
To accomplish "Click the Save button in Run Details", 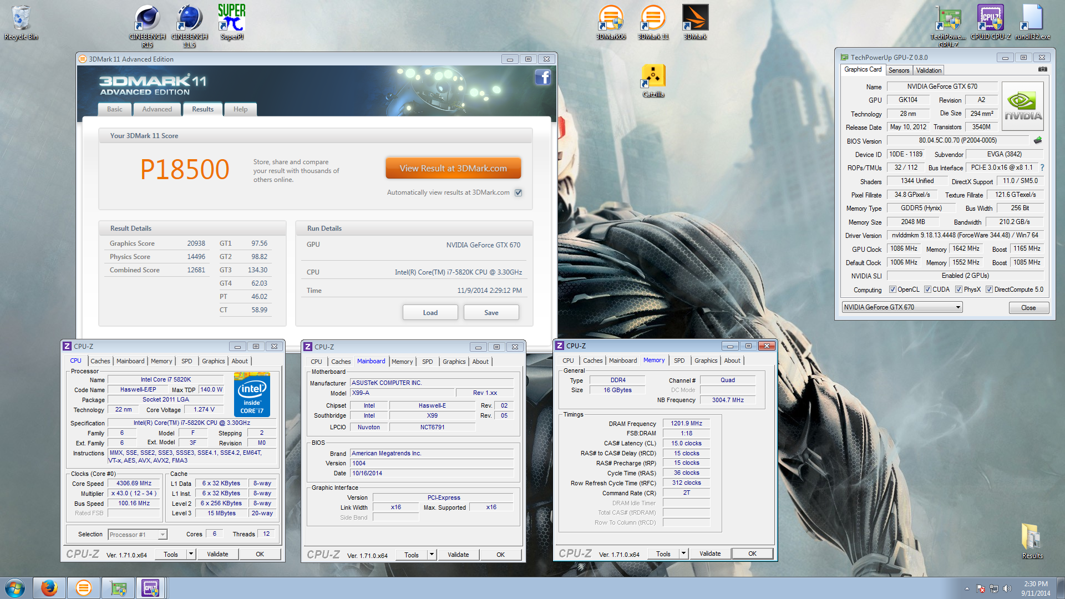I will (491, 313).
